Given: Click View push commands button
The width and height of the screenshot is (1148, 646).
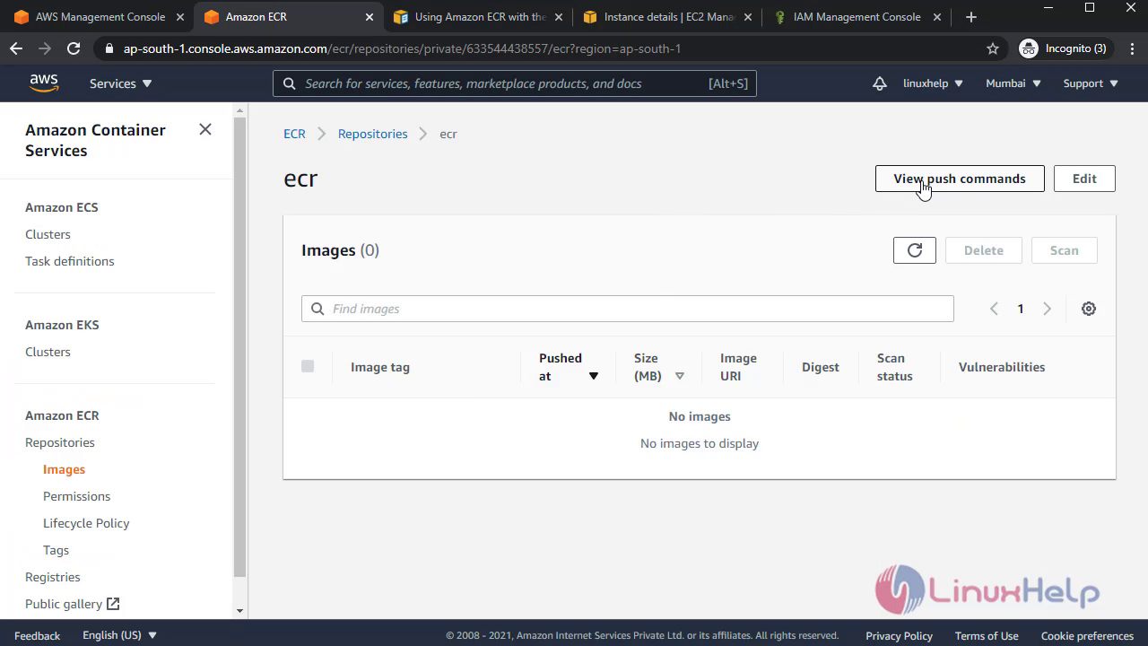Looking at the screenshot, I should pos(960,179).
